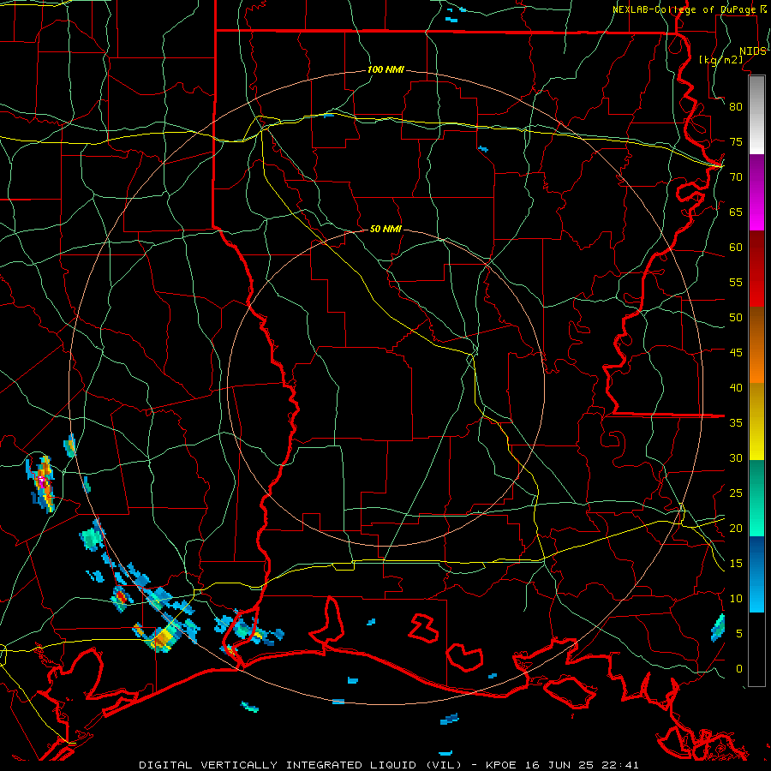This screenshot has width=771, height=771.
Task: Pick the green segment of the color bar
Action: 756,498
